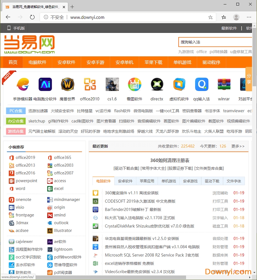Open the qq输入法 icon
This screenshot has height=280, width=257.
tap(201, 85)
